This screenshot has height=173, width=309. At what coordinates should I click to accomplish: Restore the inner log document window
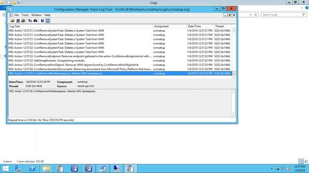pyautogui.click(x=230, y=15)
